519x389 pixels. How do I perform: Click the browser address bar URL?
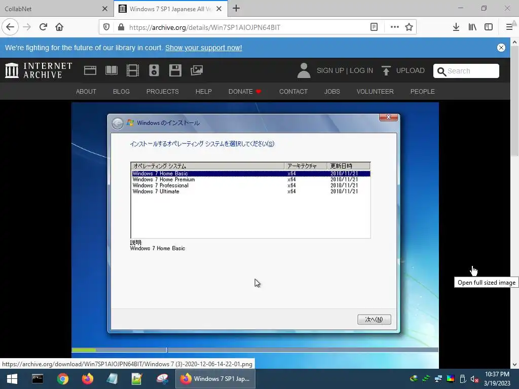(205, 27)
